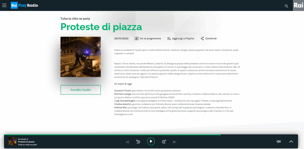This screenshot has height=149, width=304.
Task: Open the hamburger menu
Action: coord(4,5)
